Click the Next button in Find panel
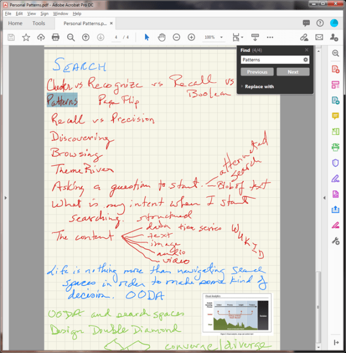The width and height of the screenshot is (346, 353). pos(293,71)
